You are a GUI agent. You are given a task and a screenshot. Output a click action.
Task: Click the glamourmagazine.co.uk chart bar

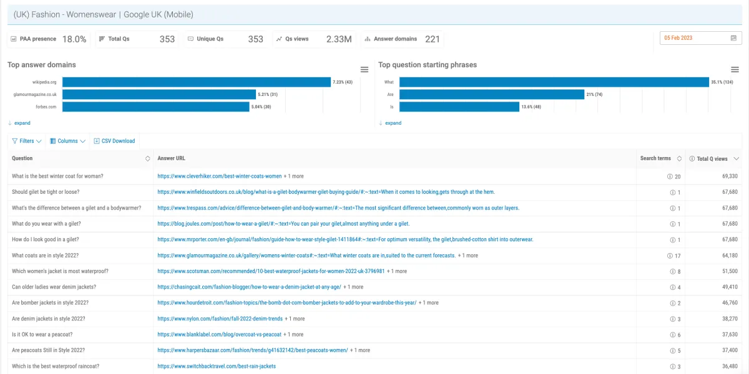159,94
